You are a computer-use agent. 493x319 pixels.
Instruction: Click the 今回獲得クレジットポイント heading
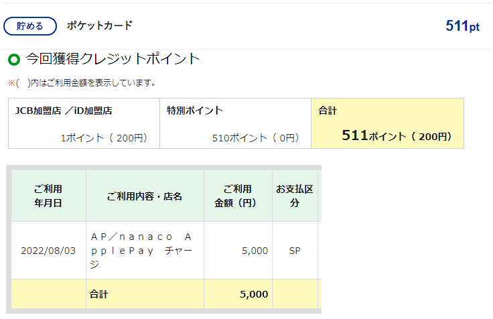click(x=113, y=59)
